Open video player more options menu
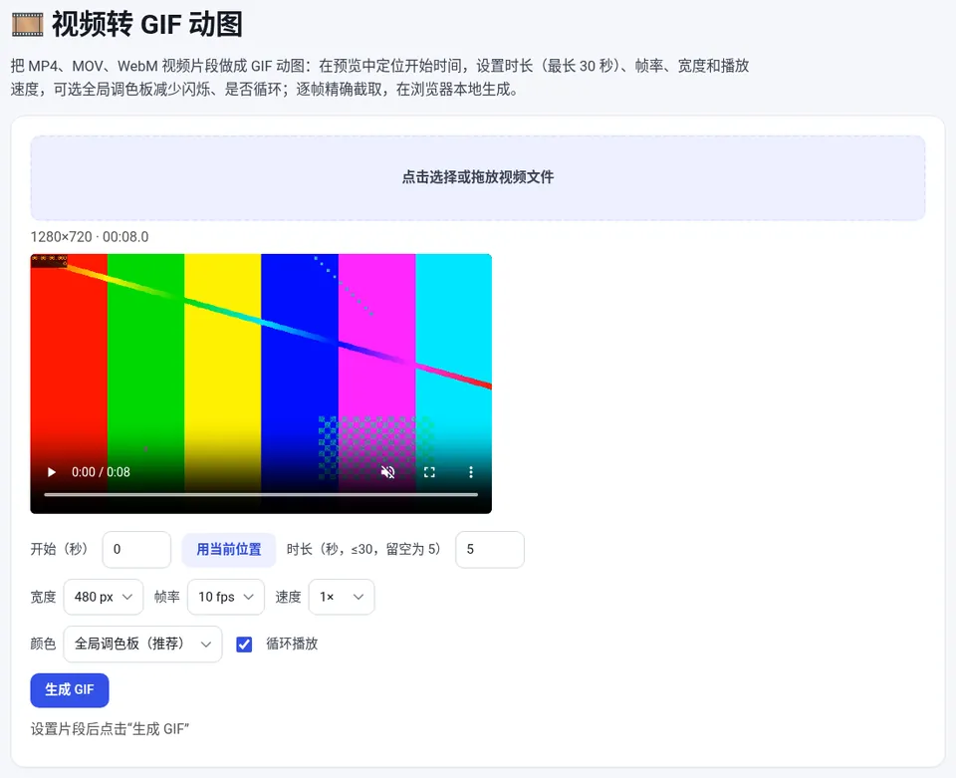956x778 pixels. click(x=471, y=472)
